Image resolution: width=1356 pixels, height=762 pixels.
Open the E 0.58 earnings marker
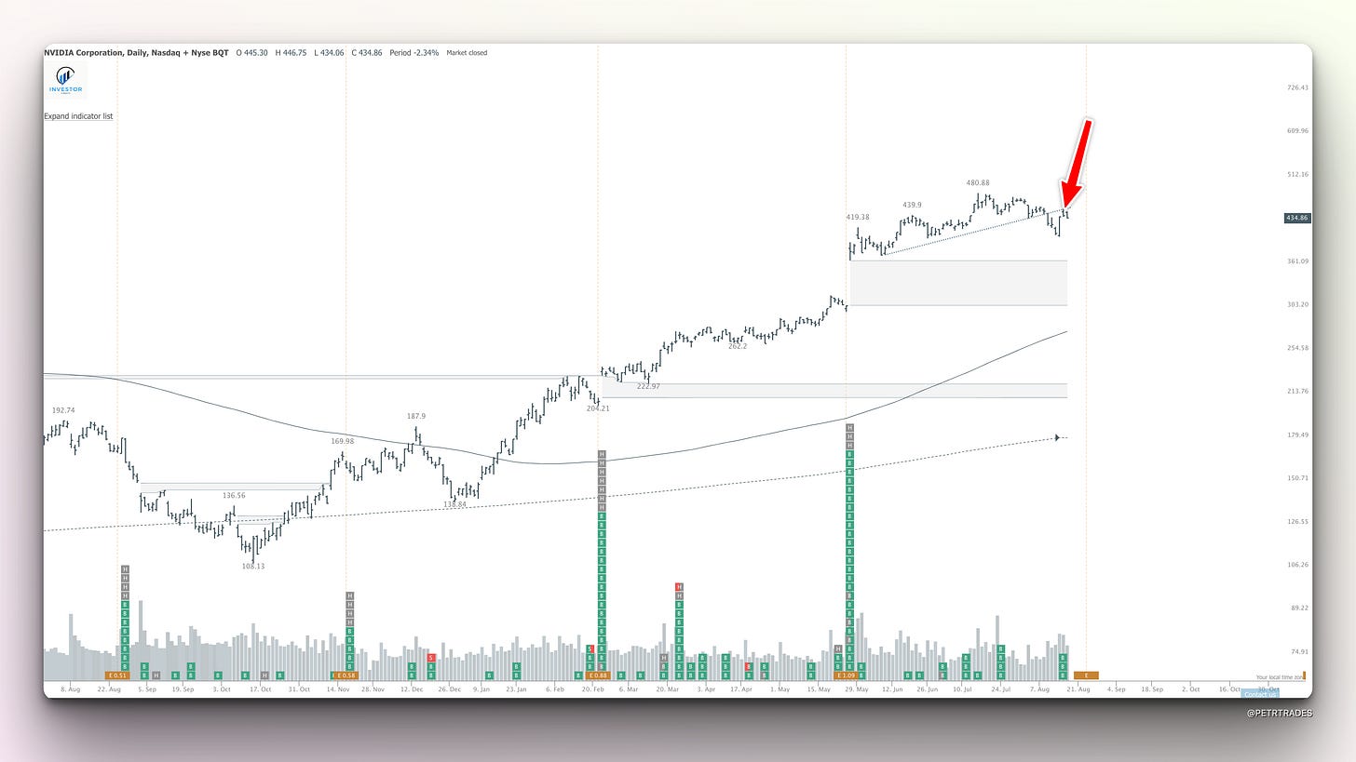tap(346, 675)
